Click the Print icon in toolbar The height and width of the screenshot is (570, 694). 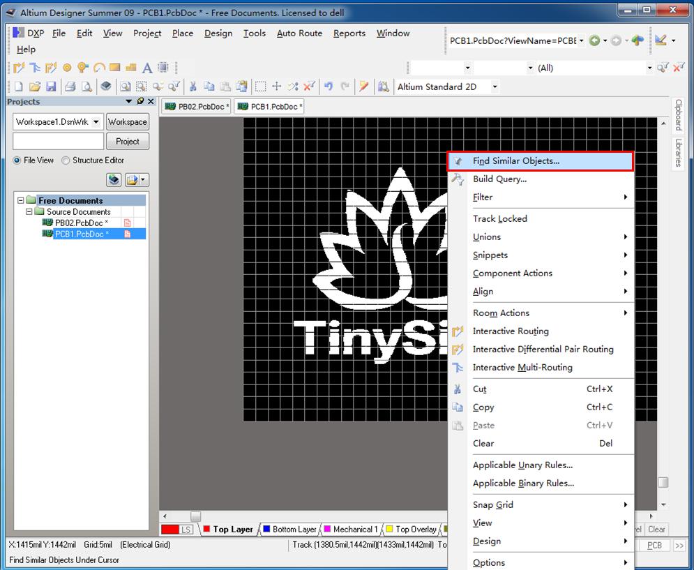tap(70, 87)
